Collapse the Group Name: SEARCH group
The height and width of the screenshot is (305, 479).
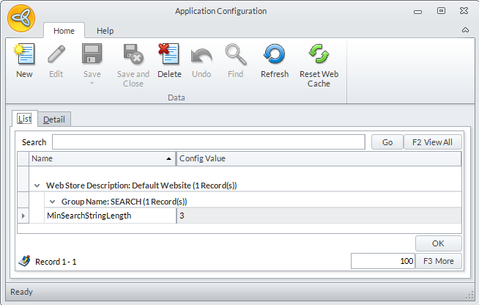pos(52,201)
